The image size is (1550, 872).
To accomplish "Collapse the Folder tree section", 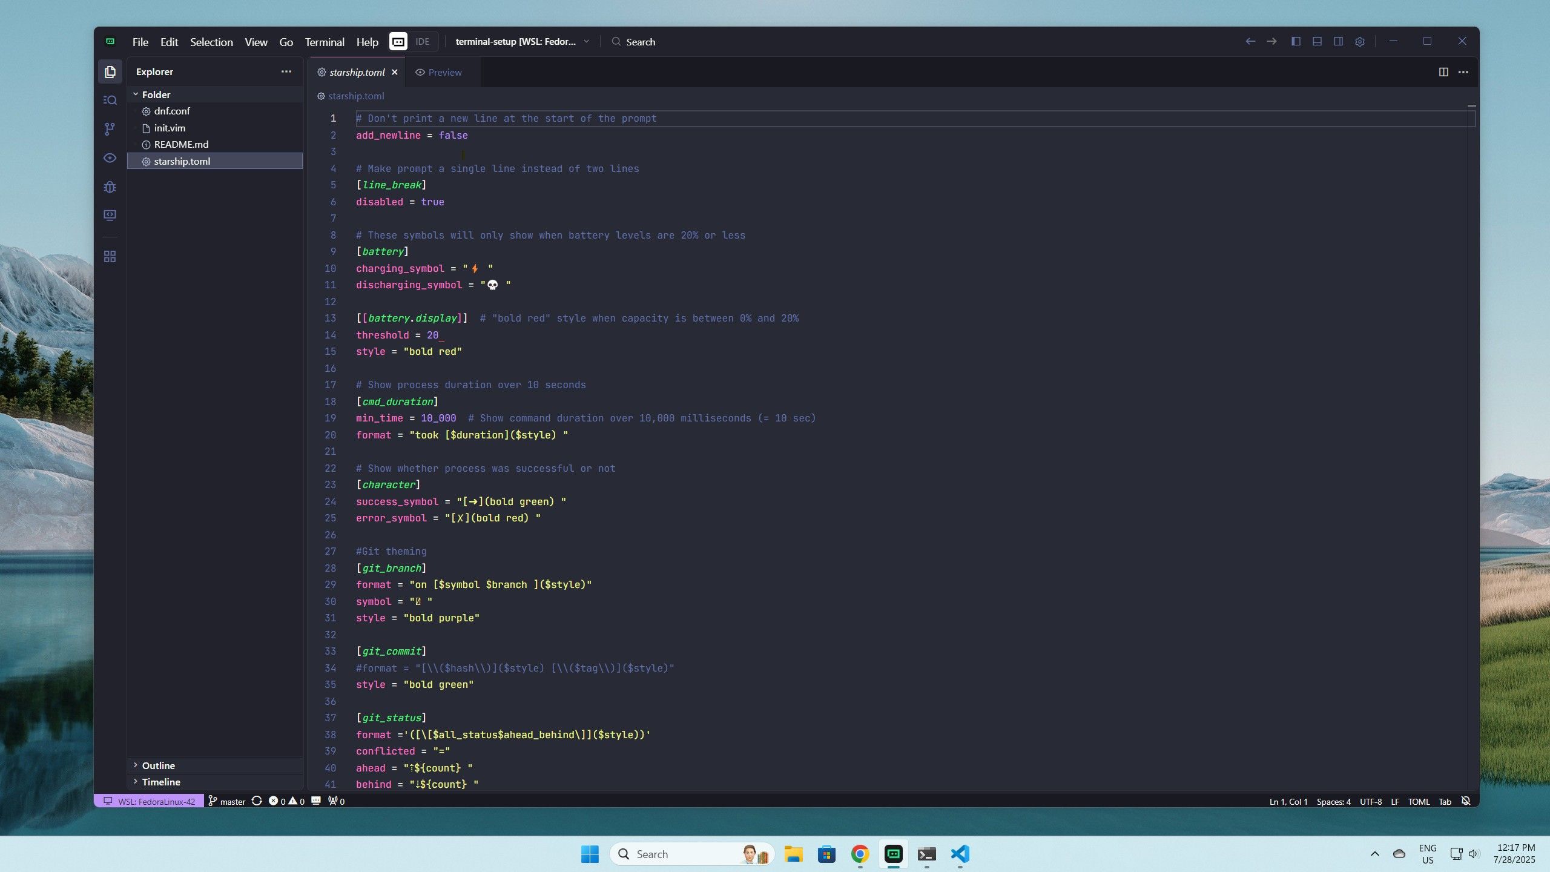I will coord(156,94).
